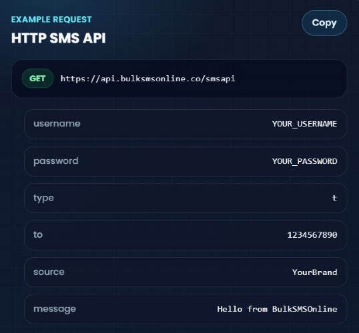The image size is (359, 333).
Task: Select the EXAMPLE REQUEST label
Action: pos(51,19)
